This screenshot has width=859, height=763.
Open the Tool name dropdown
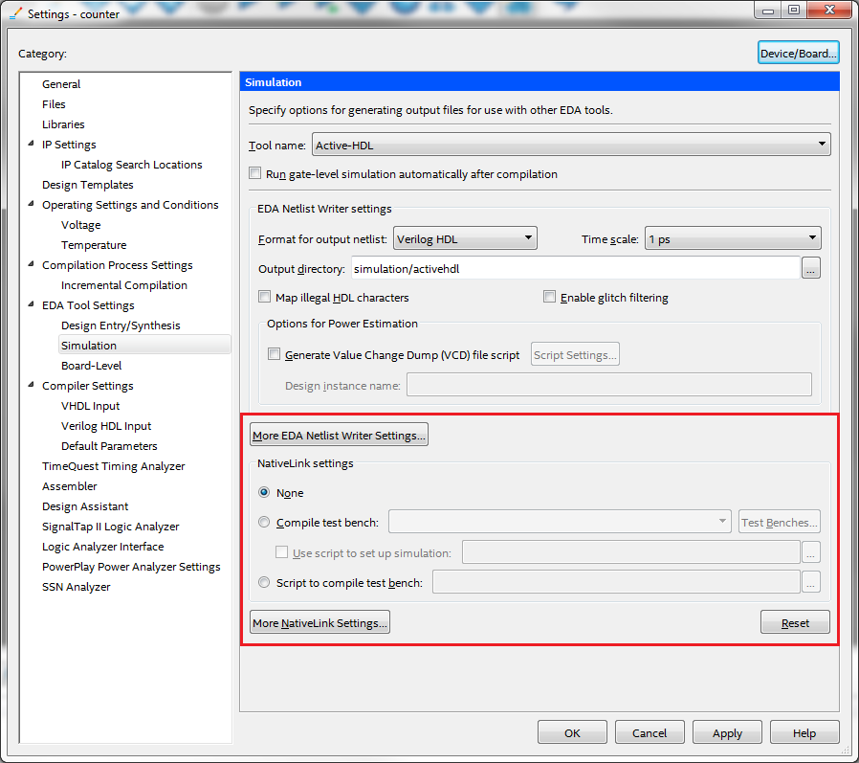[571, 145]
